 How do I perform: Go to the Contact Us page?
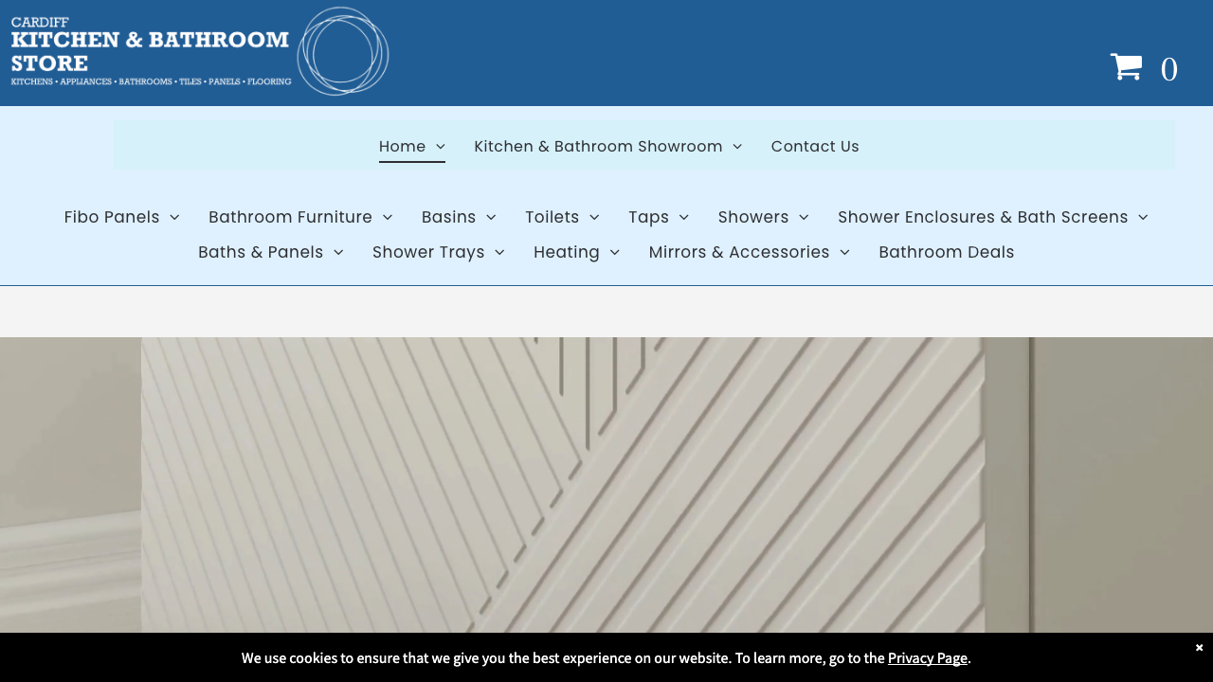pyautogui.click(x=815, y=146)
